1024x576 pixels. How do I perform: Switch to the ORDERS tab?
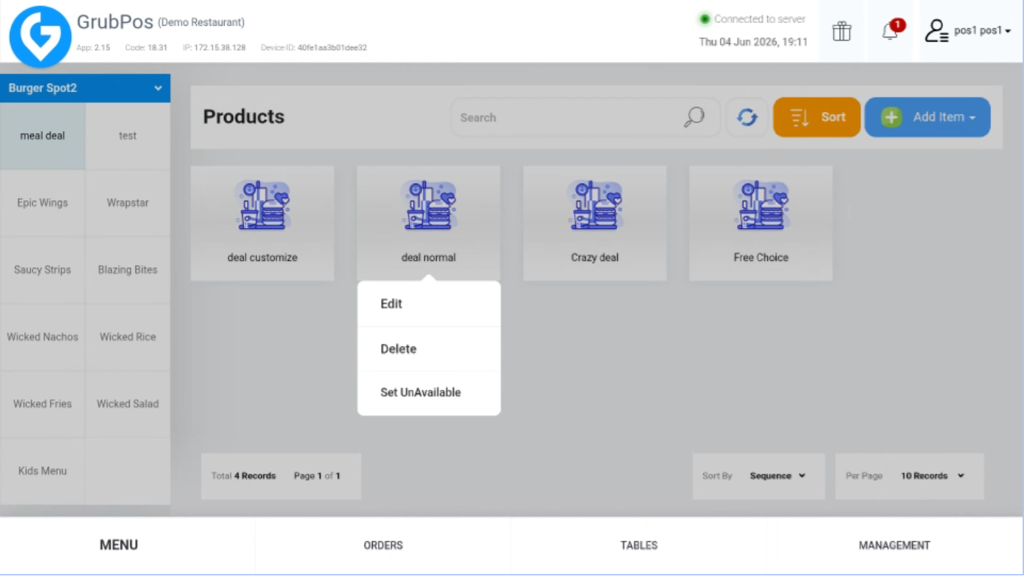(383, 545)
